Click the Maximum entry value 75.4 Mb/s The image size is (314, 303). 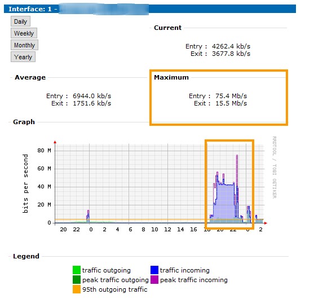231,96
